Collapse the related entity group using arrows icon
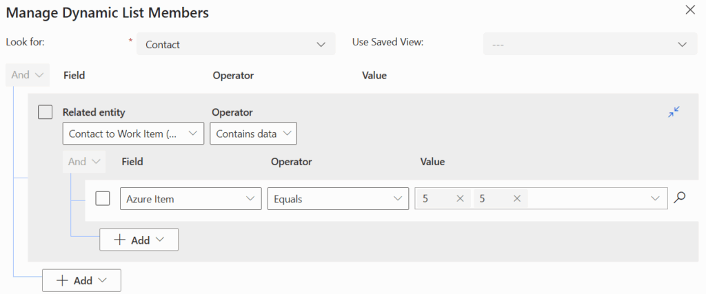The width and height of the screenshot is (706, 294). tap(674, 112)
